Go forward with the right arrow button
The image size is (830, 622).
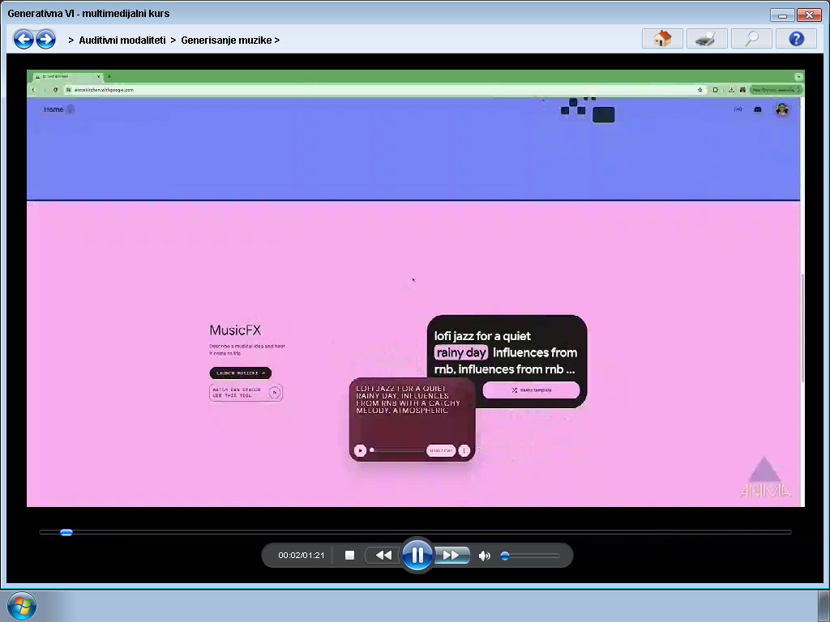coord(45,39)
